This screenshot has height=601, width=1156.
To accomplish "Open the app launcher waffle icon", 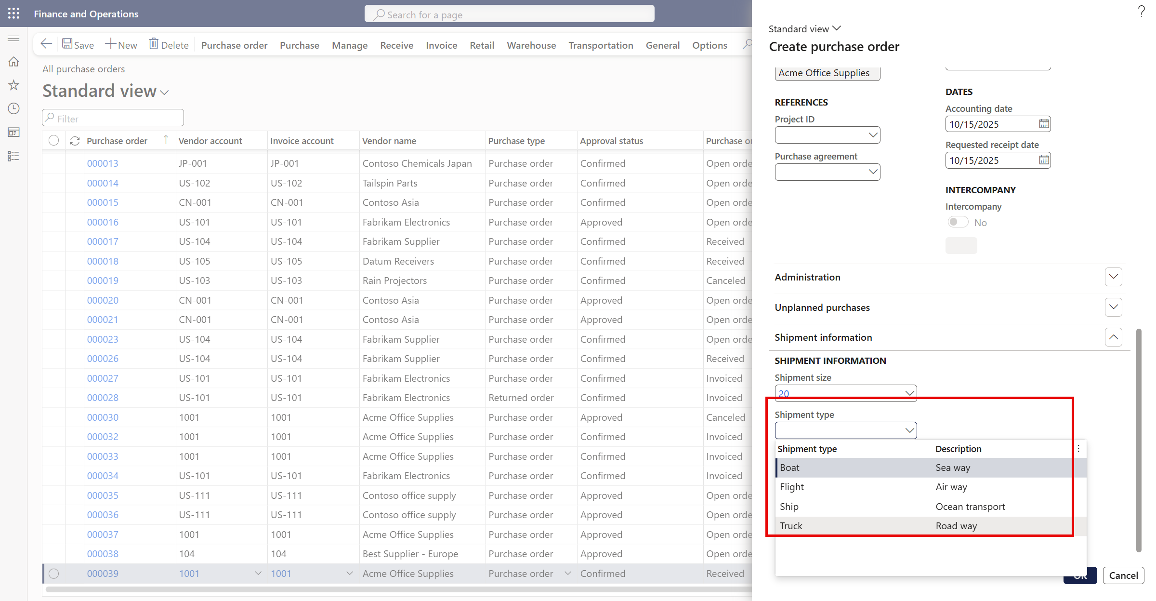I will pyautogui.click(x=13, y=13).
